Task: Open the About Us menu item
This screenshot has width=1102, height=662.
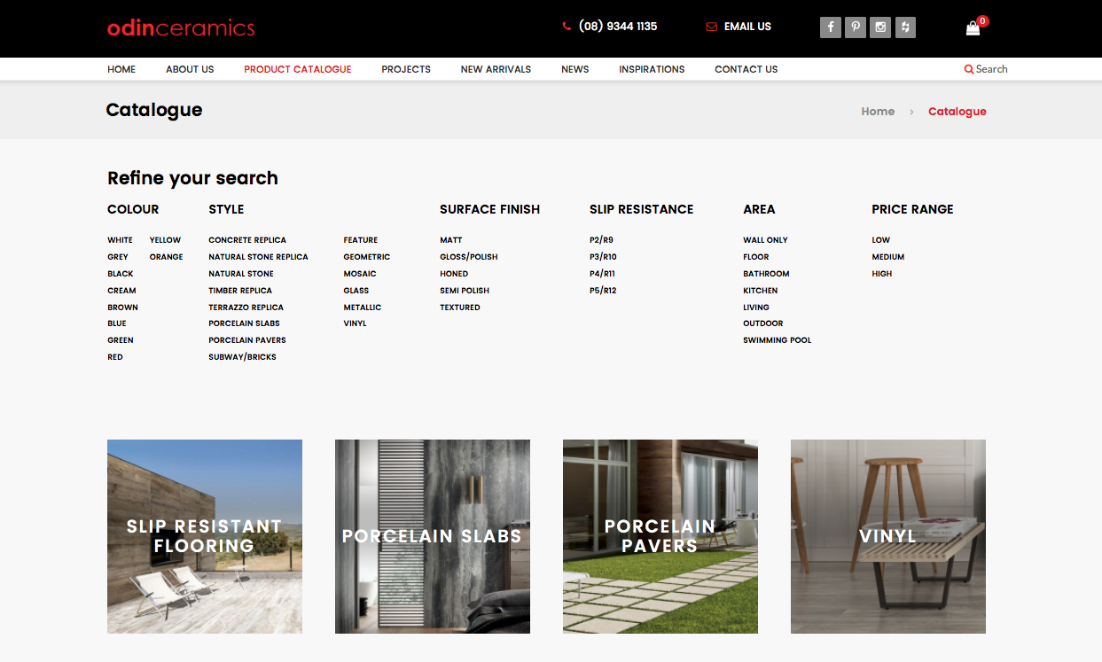Action: point(190,69)
